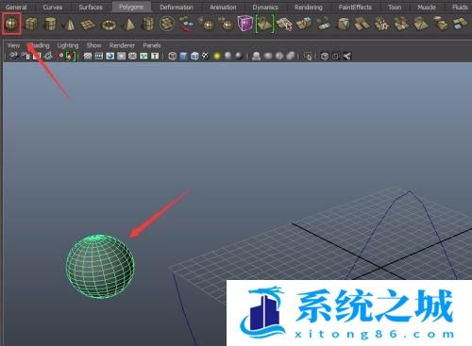This screenshot has height=346, width=472.
Task: Switch to the Animation shelf tab
Action: click(223, 7)
